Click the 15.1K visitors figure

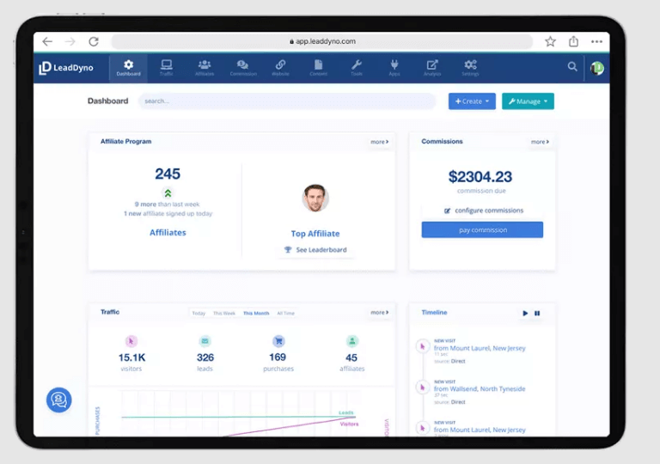tap(131, 357)
